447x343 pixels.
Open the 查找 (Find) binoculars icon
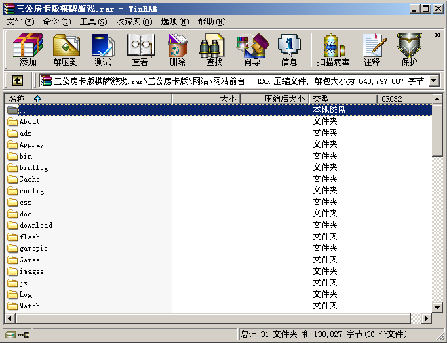[x=214, y=50]
